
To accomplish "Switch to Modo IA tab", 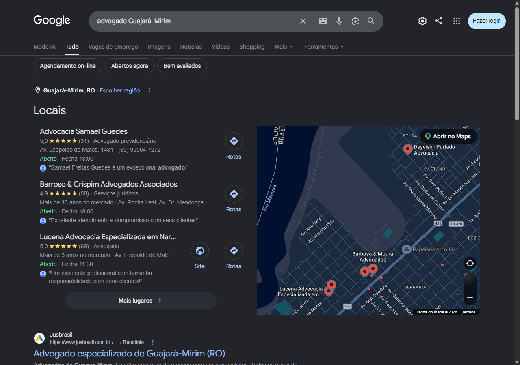I will 44,47.
